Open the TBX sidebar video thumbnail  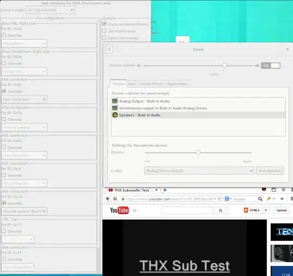click(282, 232)
